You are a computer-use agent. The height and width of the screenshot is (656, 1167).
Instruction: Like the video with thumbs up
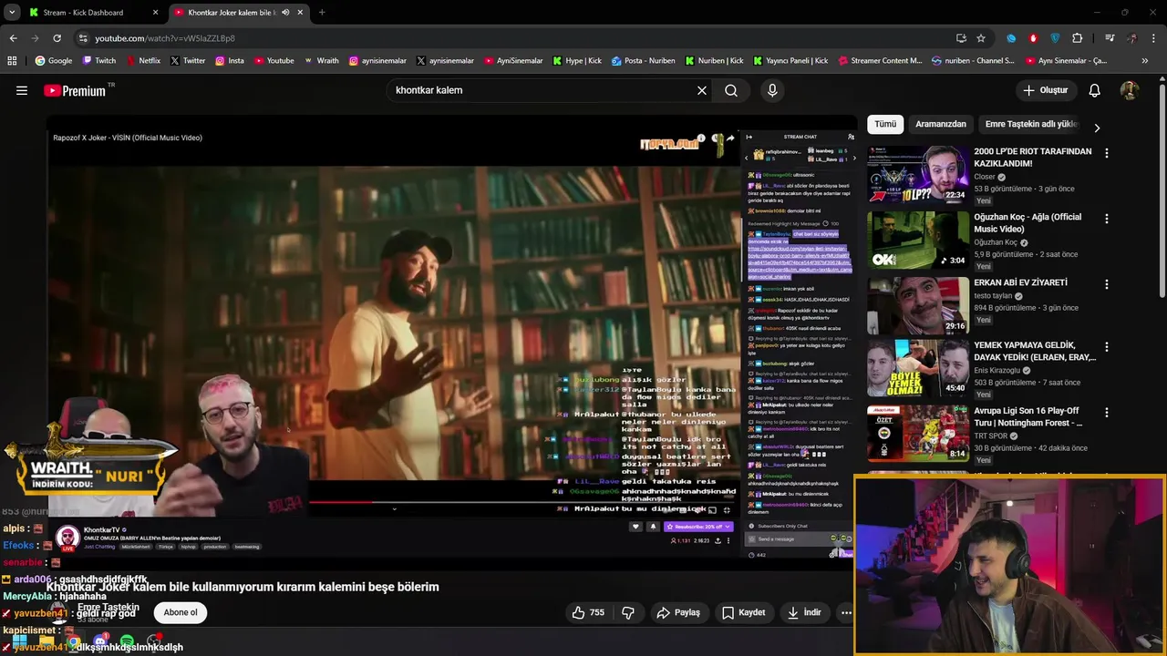pos(587,612)
